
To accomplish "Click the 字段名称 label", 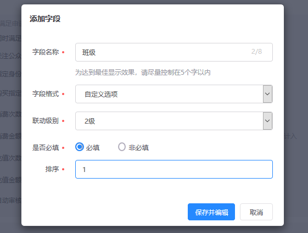I will tap(46, 52).
